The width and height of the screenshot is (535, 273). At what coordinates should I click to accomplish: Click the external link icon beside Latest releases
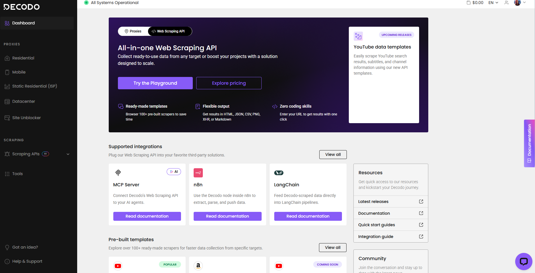click(421, 202)
